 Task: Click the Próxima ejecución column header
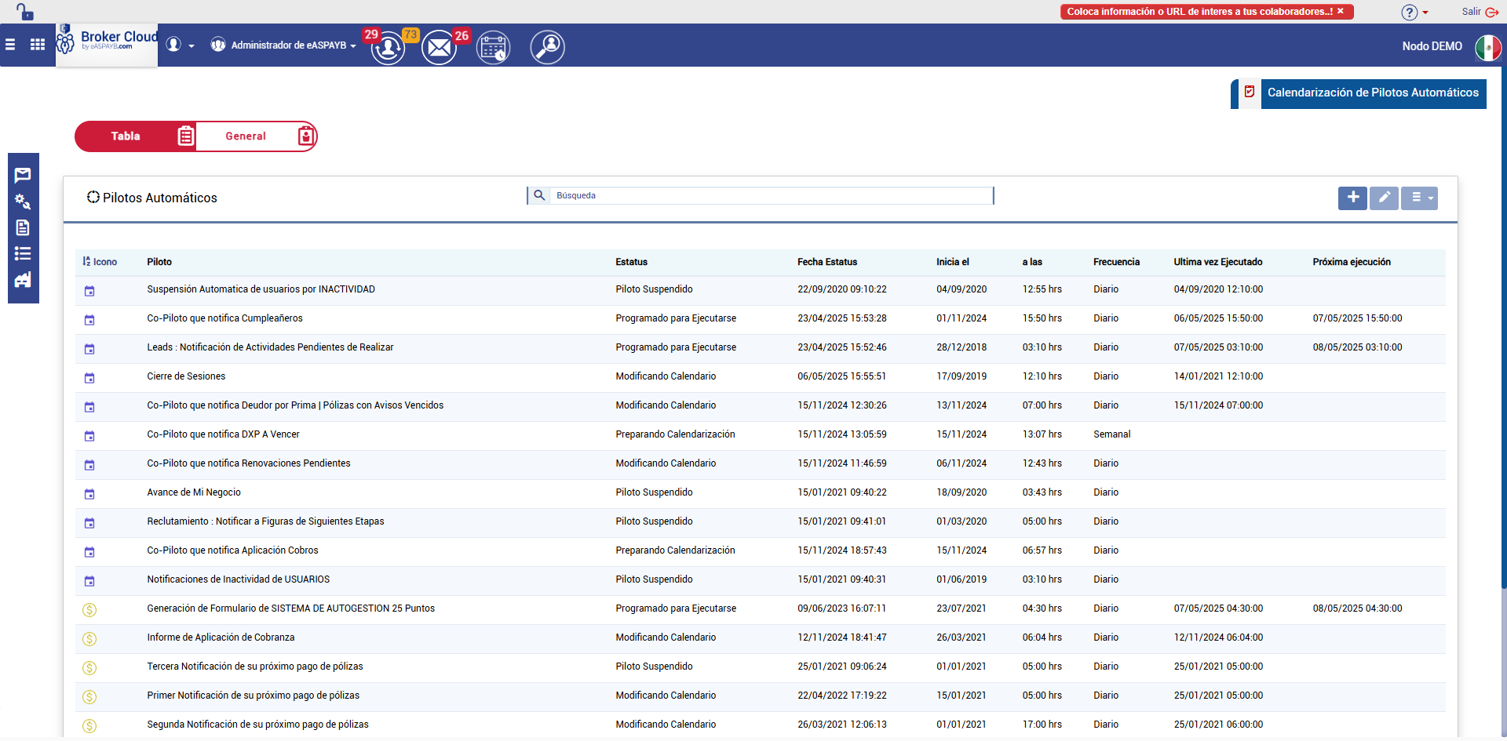[x=1352, y=262]
